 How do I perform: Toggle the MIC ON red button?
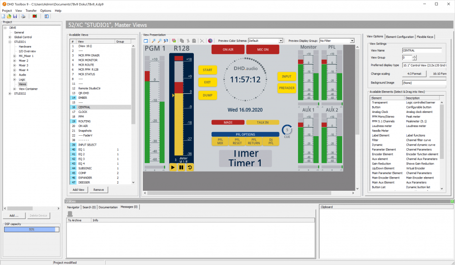tap(263, 50)
